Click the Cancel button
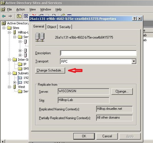 coord(107,136)
